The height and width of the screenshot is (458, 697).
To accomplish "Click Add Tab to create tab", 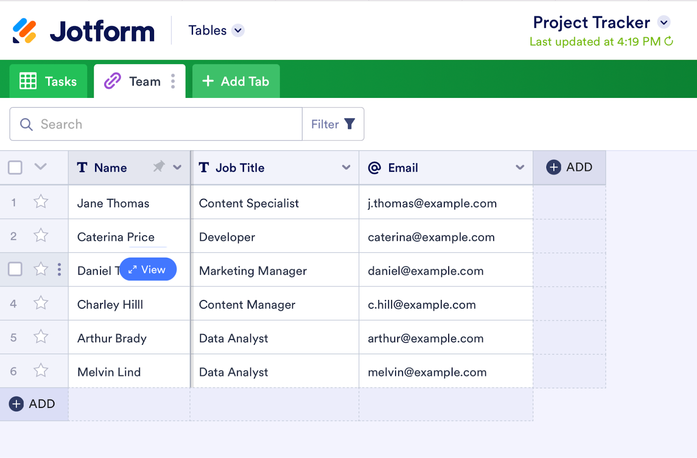I will pyautogui.click(x=236, y=81).
